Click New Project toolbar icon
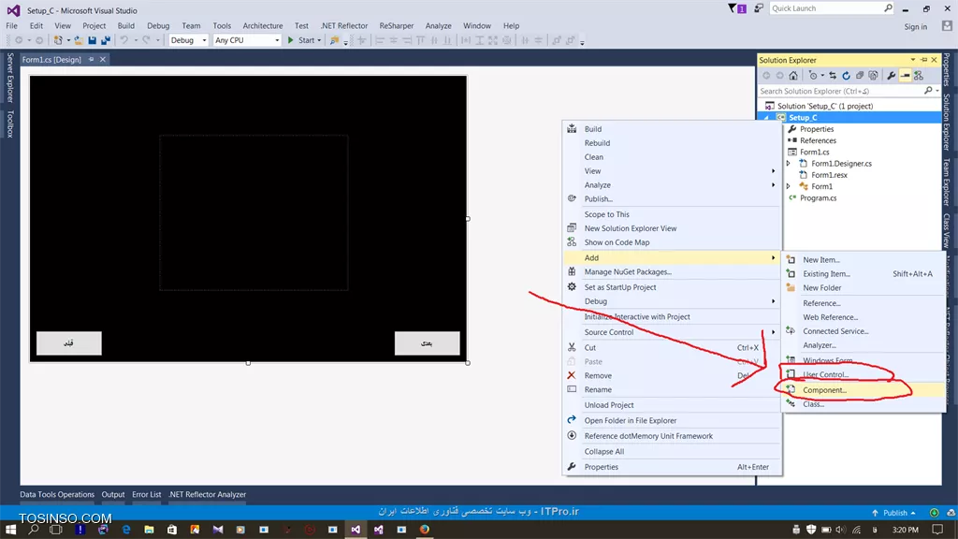Image resolution: width=958 pixels, height=539 pixels. 58,40
